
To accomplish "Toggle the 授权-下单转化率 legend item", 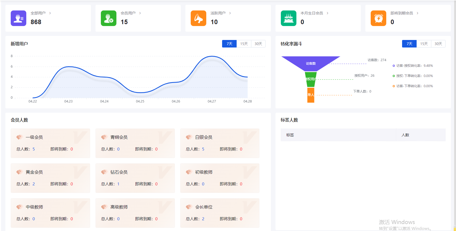I will coord(413,76).
